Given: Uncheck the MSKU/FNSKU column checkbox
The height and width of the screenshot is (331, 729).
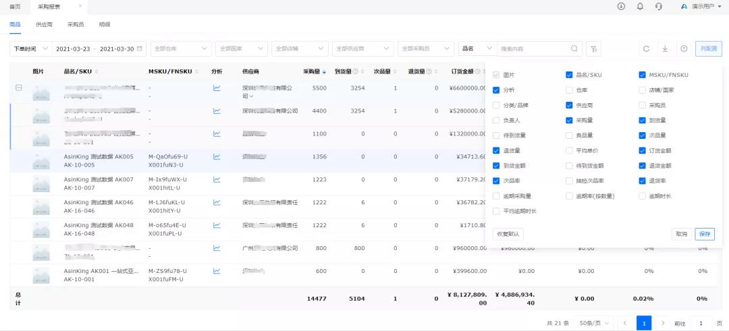Looking at the screenshot, I should pyautogui.click(x=642, y=75).
